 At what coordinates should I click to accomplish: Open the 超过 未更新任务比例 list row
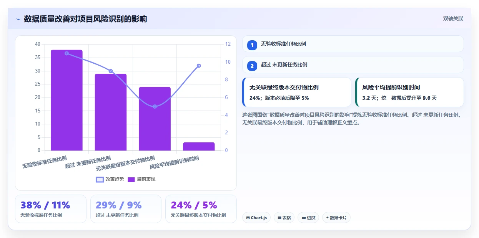coord(353,64)
